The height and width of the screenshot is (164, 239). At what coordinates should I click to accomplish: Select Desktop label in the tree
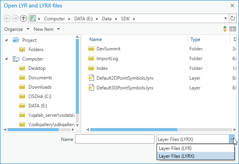[x=37, y=68]
